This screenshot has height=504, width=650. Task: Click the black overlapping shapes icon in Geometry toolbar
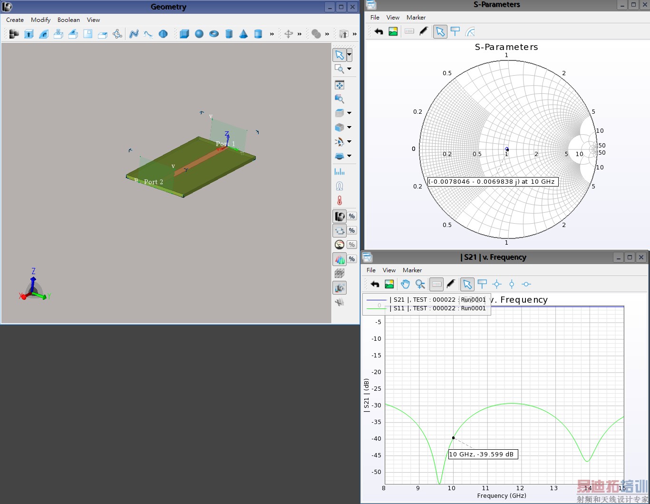pos(14,34)
